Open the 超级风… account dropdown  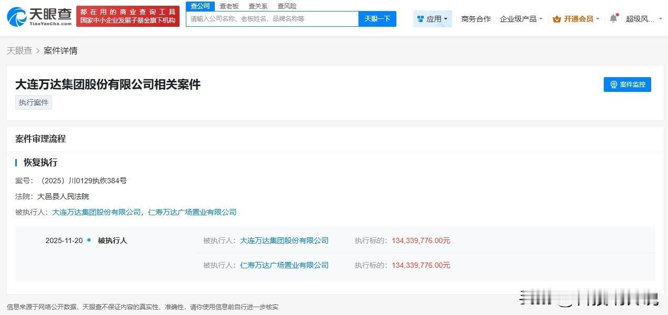pos(643,19)
